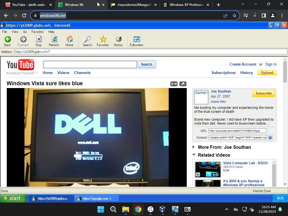Open Chrome downloads icon
Viewport: 288px width, 216px height.
(x=255, y=15)
